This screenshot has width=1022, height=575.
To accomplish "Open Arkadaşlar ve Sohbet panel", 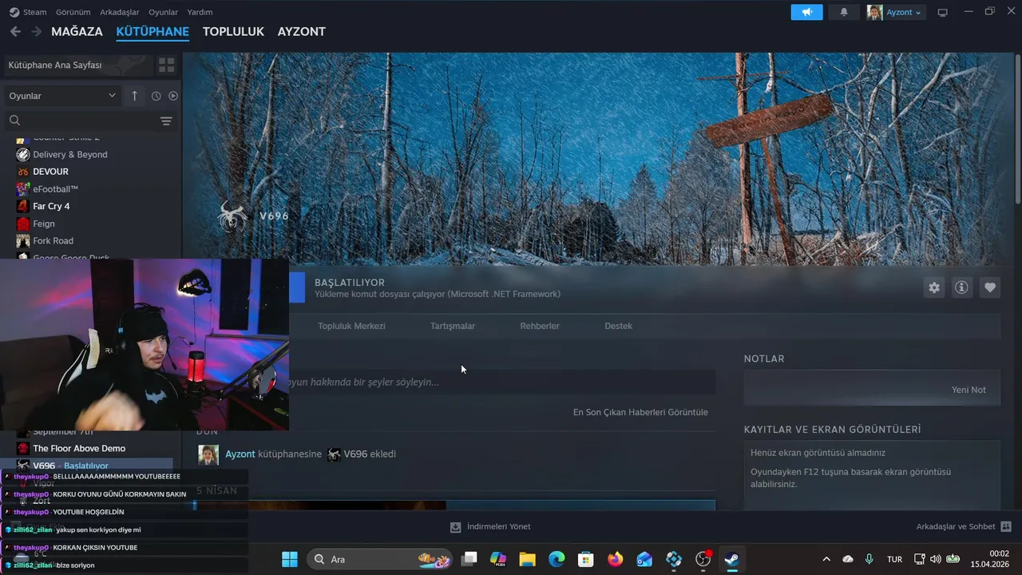I will pos(964,526).
